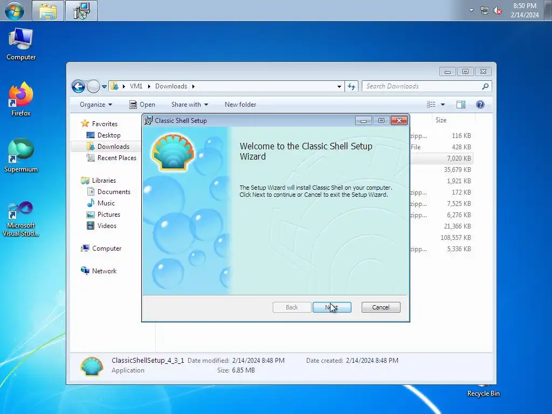This screenshot has height=414, width=552.
Task: Select Network in the navigation pane
Action: click(x=104, y=271)
